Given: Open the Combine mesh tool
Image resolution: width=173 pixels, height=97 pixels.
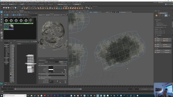Looking at the screenshot, I should 158,39.
